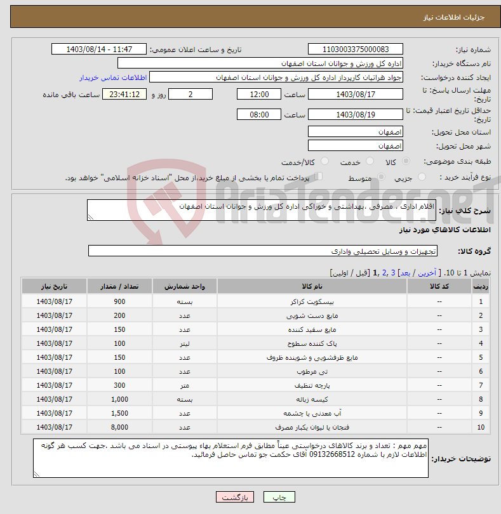The height and width of the screenshot is (514, 501).
Task: Click the نام دستگاه خریدار field
Action: click(260, 63)
